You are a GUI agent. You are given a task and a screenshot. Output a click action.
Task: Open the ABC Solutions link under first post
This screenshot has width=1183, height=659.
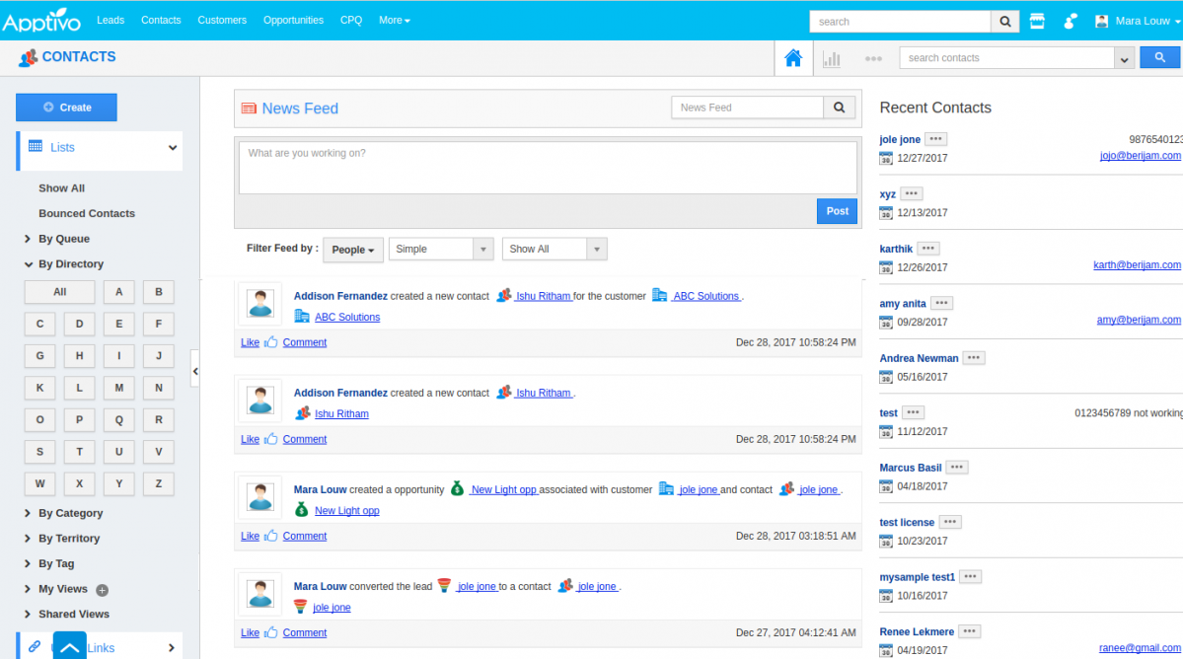pyautogui.click(x=347, y=318)
